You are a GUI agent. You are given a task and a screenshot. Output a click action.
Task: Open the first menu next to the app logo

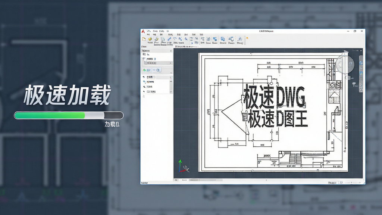(148, 31)
